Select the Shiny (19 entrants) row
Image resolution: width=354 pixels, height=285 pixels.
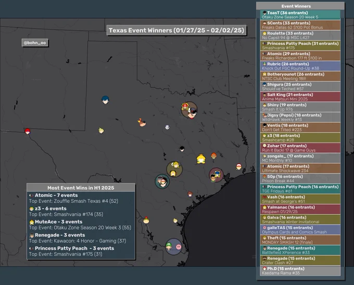[x=300, y=107]
